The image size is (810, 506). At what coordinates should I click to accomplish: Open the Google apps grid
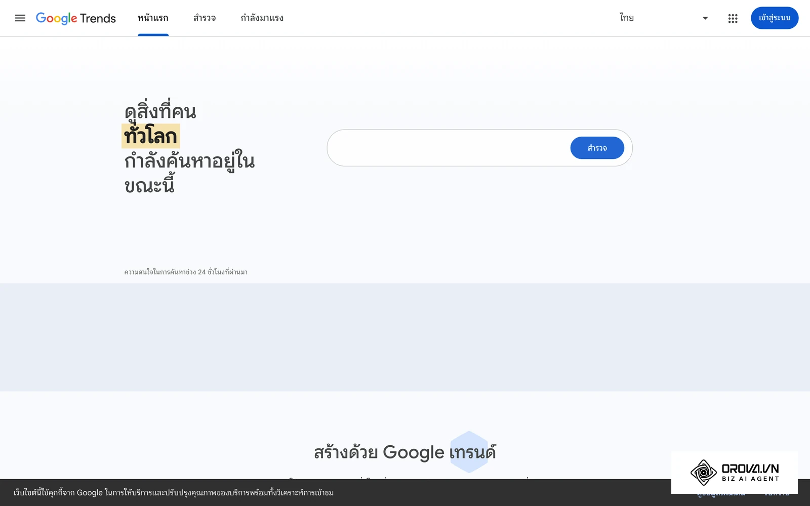tap(733, 18)
